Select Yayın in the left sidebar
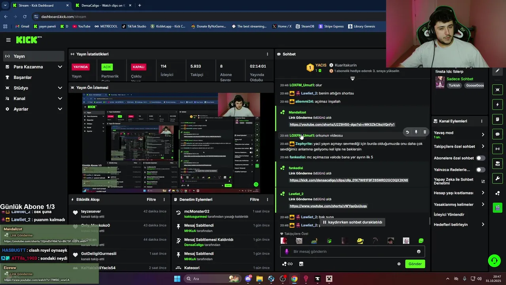 click(x=34, y=56)
